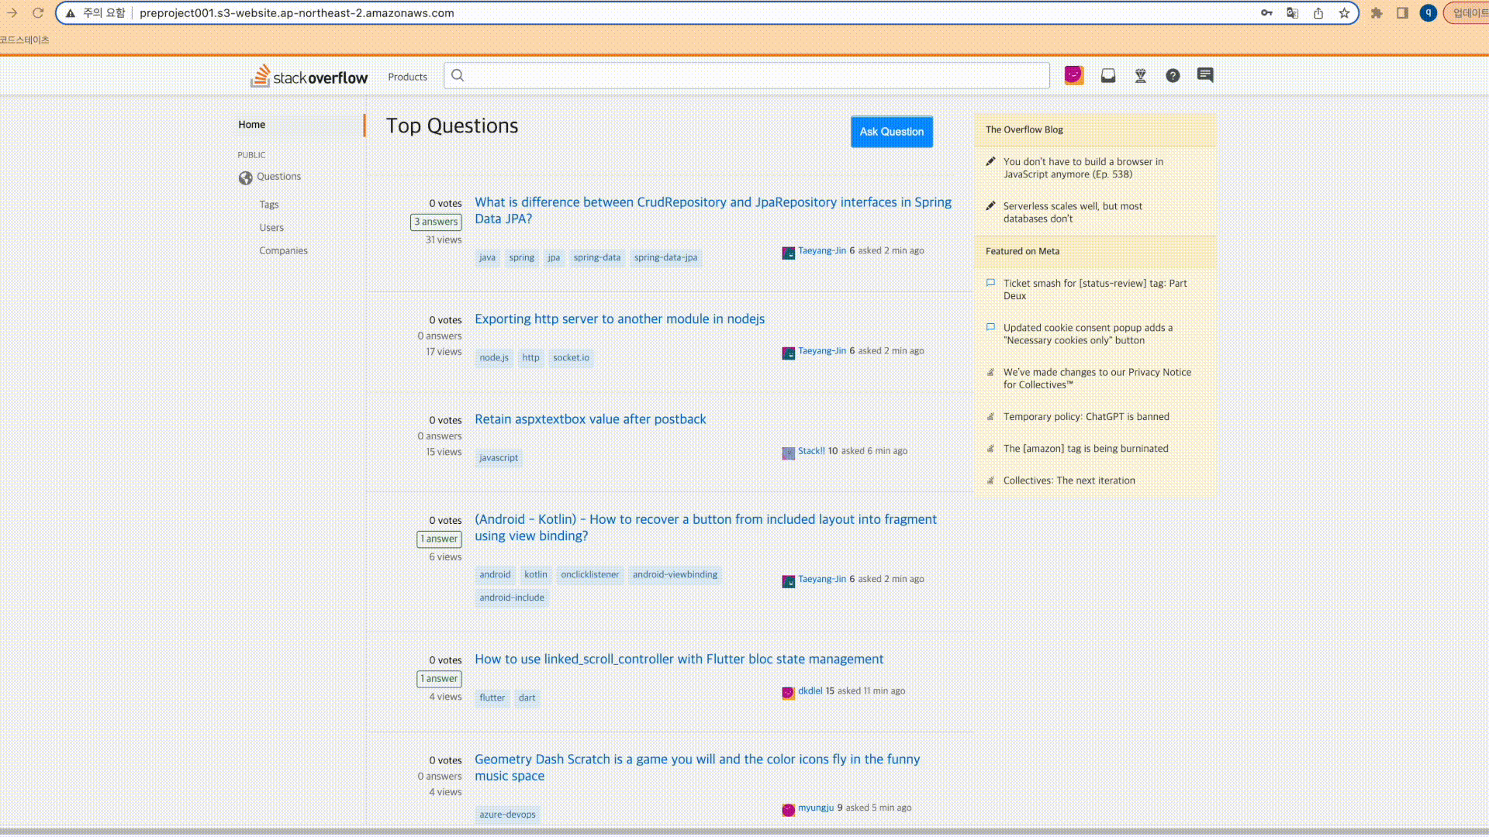The image size is (1489, 837).
Task: Open the chat bubble icon in header
Action: (x=1205, y=75)
